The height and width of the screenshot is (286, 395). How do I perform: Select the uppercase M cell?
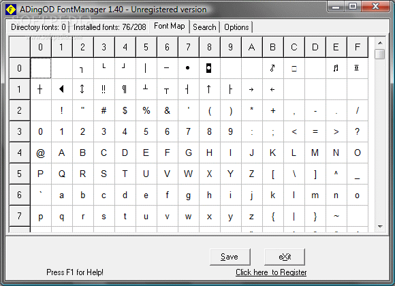pos(315,153)
